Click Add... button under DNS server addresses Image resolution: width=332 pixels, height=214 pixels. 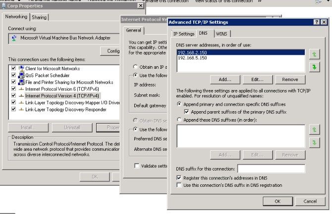coord(225,79)
